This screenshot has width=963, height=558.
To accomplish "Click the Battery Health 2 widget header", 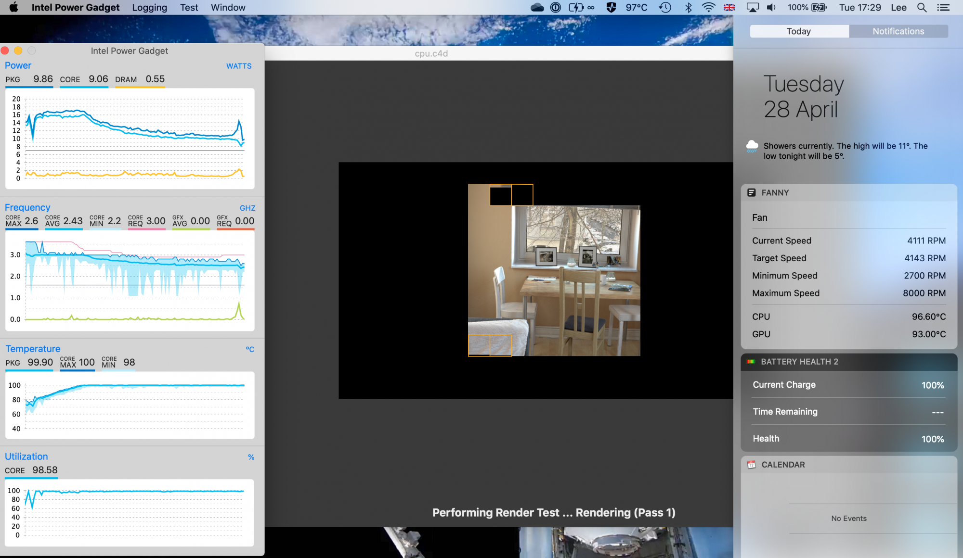I will pyautogui.click(x=799, y=362).
